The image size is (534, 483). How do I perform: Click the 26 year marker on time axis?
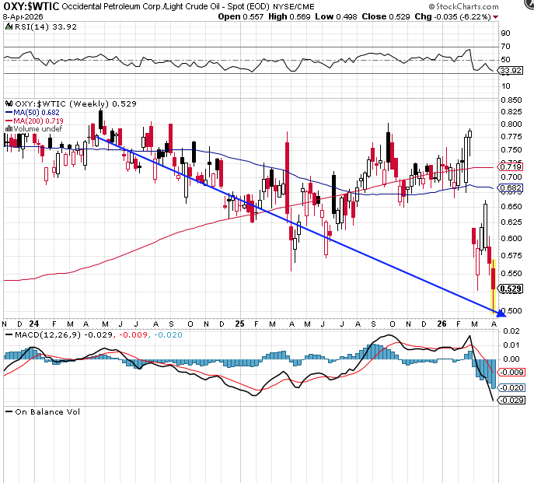pos(442,324)
